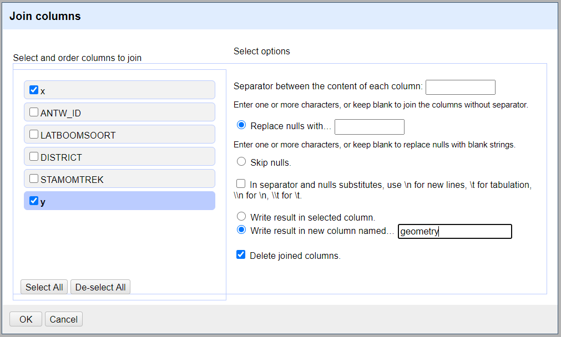Uncheck the y column checkbox
The width and height of the screenshot is (561, 337).
click(x=34, y=201)
